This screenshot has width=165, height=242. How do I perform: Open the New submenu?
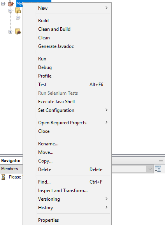(x=74, y=8)
